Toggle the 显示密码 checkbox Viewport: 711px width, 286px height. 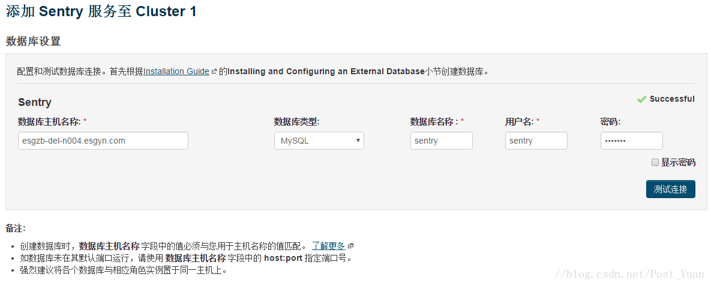pyautogui.click(x=655, y=162)
